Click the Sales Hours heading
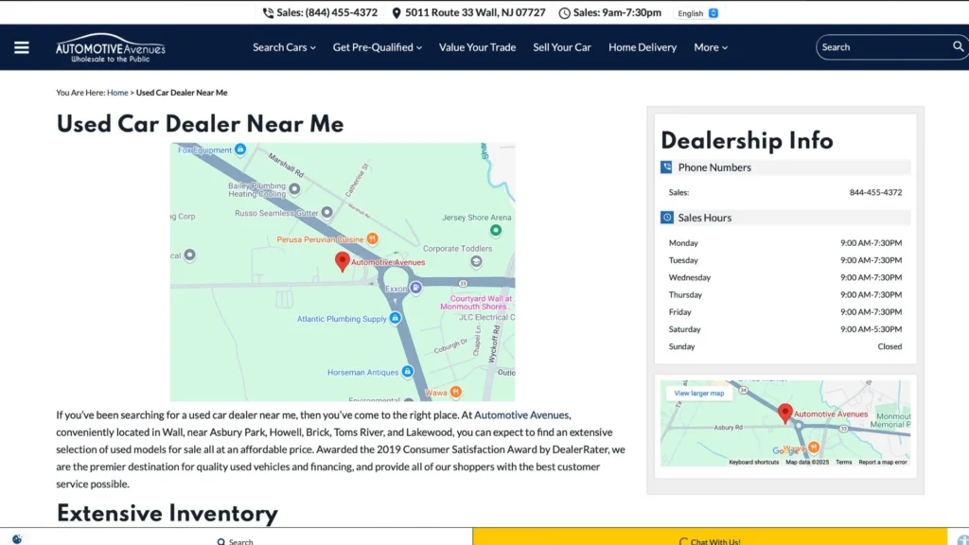This screenshot has width=969, height=545. 704,218
